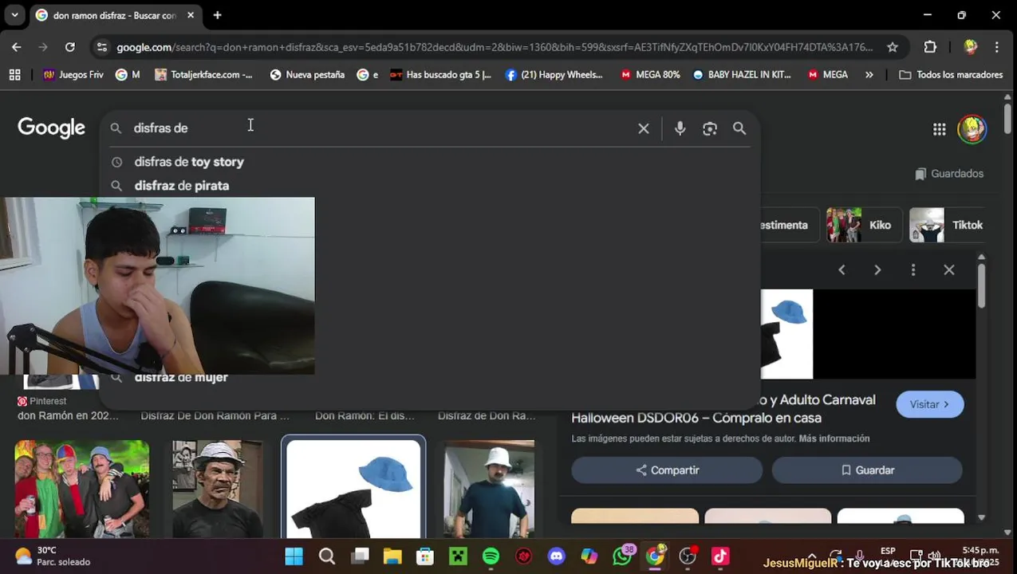Open the bookmarks apps grid shortcut
Image resolution: width=1017 pixels, height=574 pixels.
(14, 74)
